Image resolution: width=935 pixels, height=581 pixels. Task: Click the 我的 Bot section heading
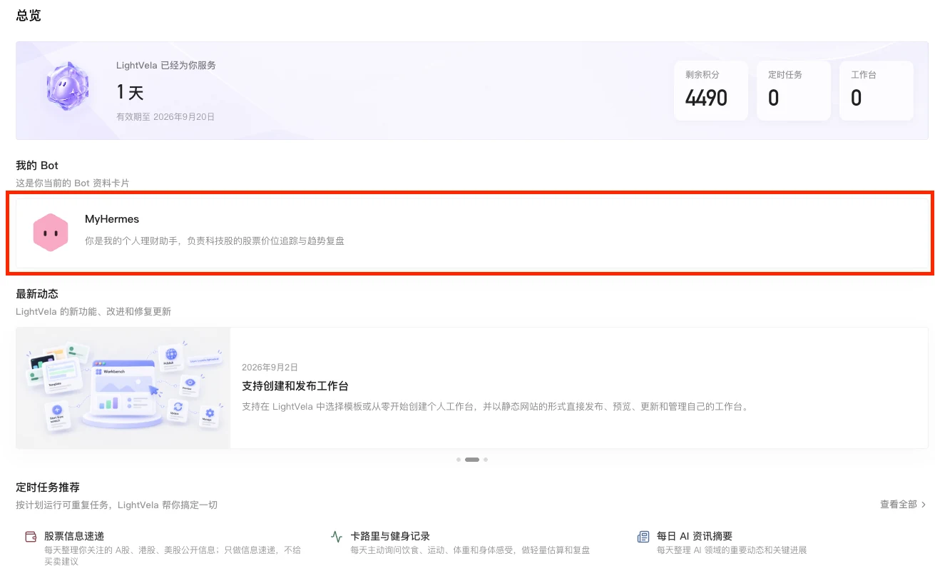point(37,166)
